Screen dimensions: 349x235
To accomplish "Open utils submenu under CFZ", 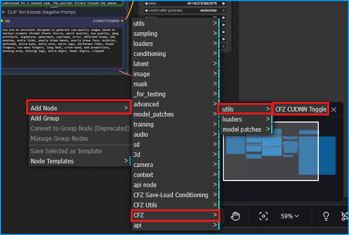I will (246, 109).
